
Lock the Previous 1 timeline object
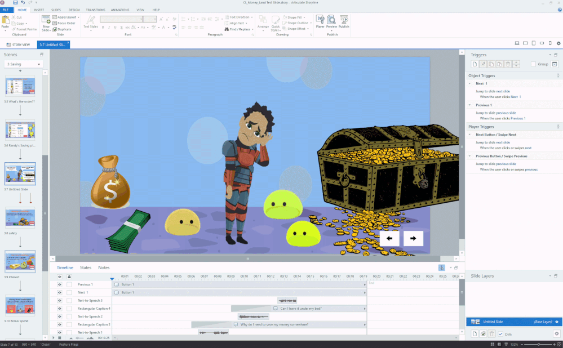(x=69, y=284)
